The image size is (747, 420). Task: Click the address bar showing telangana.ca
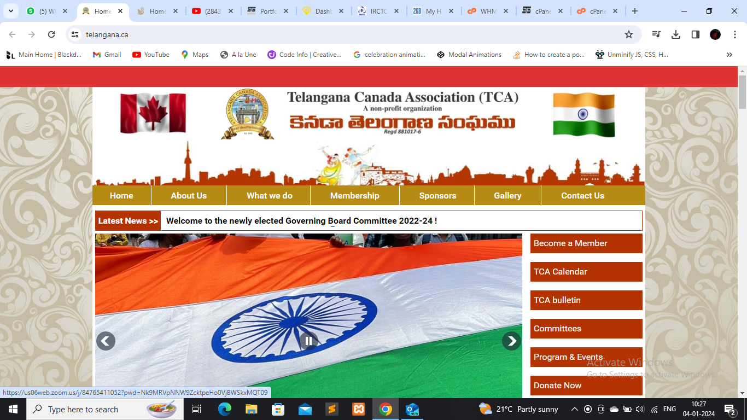click(350, 34)
